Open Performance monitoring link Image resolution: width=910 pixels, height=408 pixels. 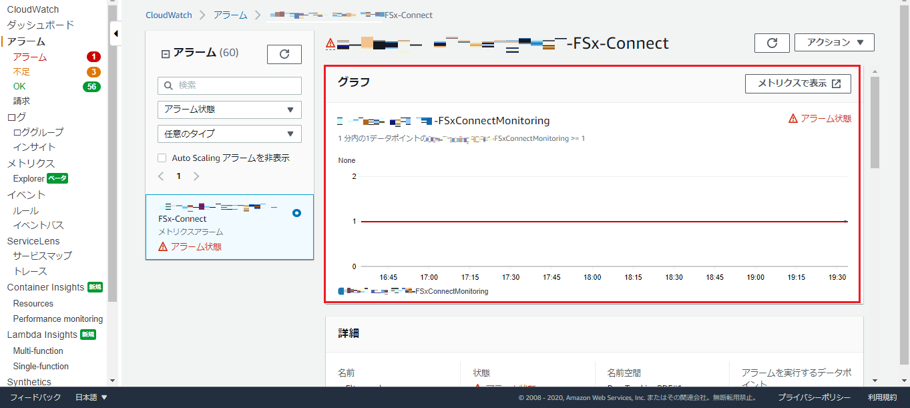pyautogui.click(x=58, y=319)
